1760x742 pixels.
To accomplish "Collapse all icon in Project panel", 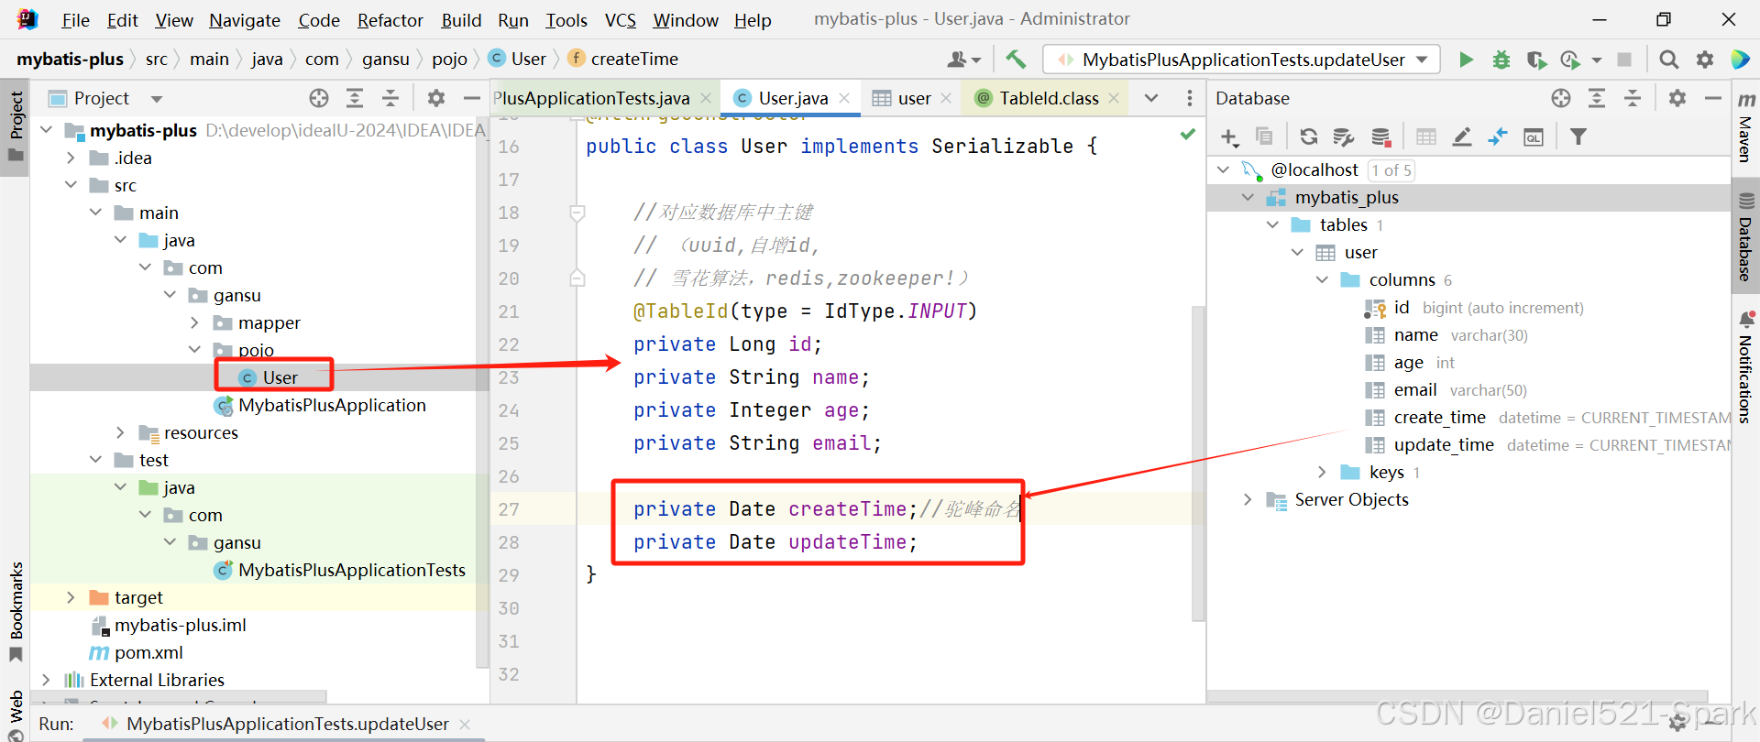I will click(x=390, y=98).
